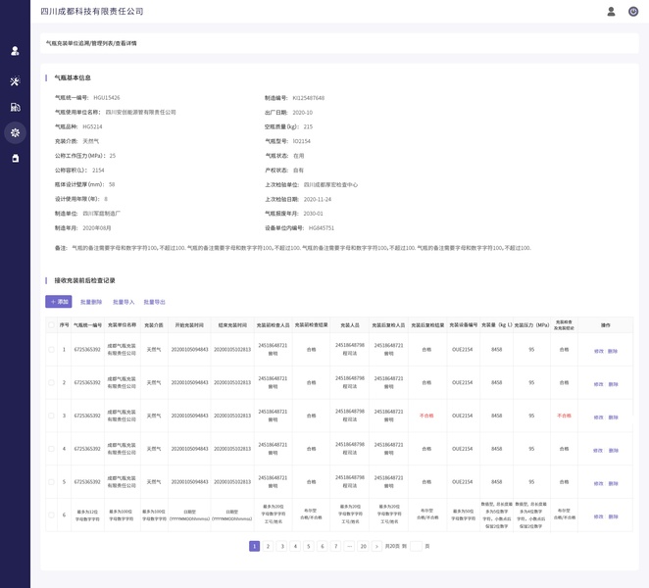Go to pagination page 5
Viewport: 649px width, 588px height.
309,546
